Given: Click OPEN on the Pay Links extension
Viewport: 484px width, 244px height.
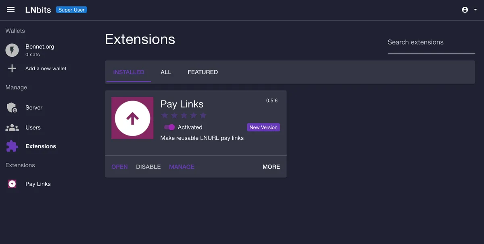Looking at the screenshot, I should point(119,166).
